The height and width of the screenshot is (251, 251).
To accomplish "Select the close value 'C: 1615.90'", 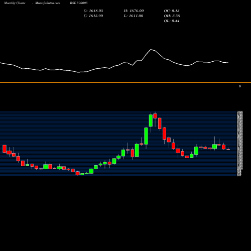I will pos(93,16).
